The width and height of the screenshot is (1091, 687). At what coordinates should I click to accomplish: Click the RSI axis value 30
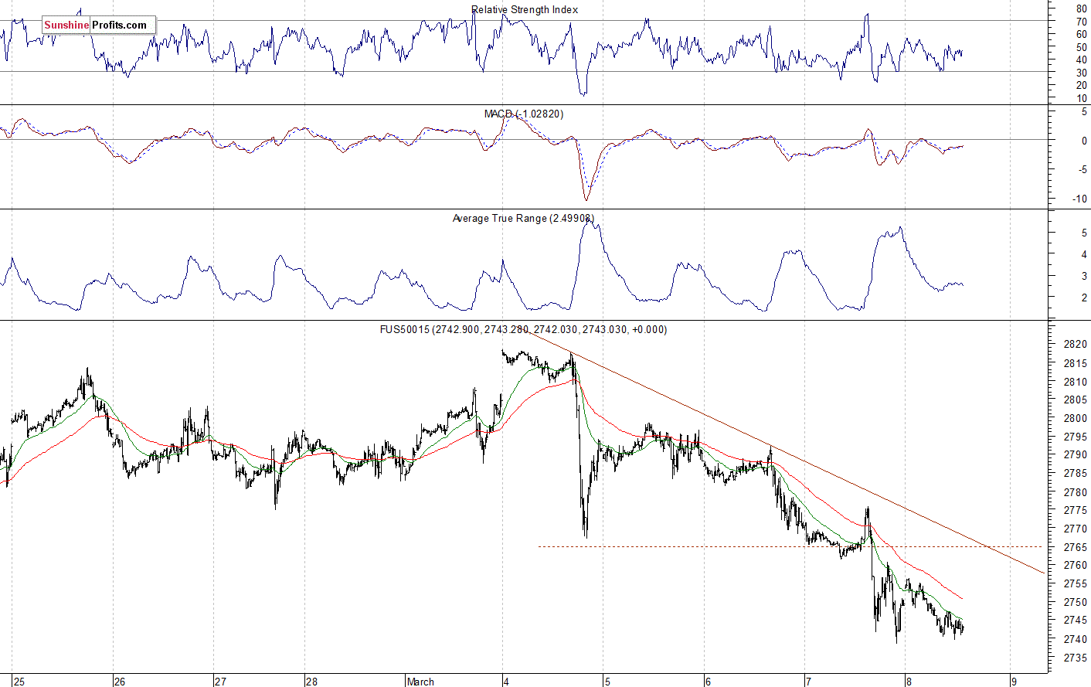tap(1081, 73)
